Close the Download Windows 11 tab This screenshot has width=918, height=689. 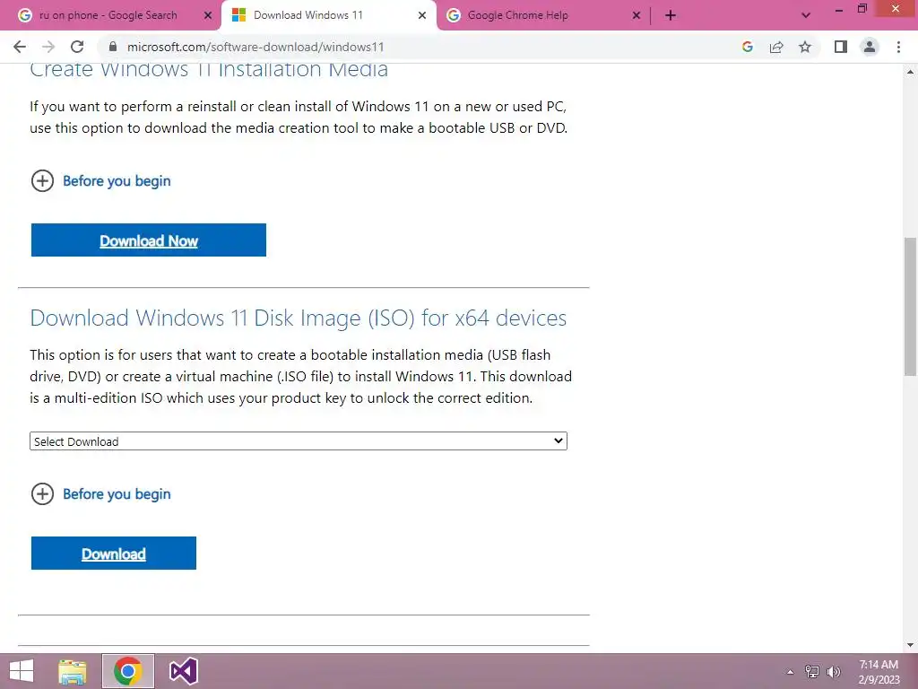[x=422, y=15]
